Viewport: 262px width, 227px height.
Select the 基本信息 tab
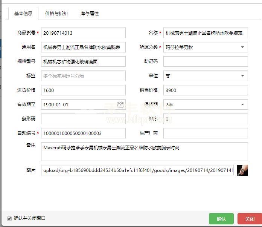[x=23, y=14]
